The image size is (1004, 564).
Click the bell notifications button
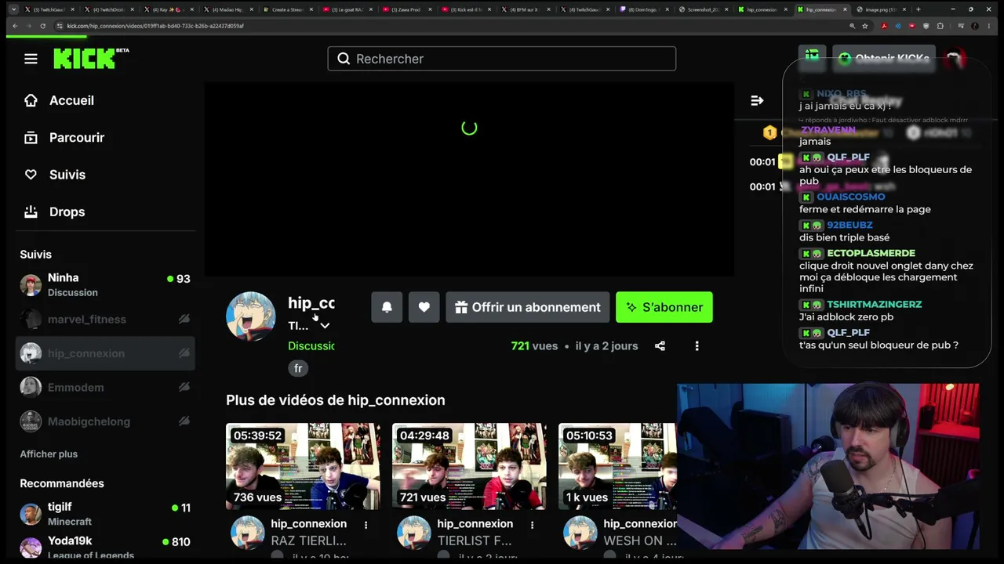[x=387, y=307]
